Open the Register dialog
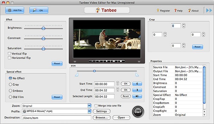This screenshot has height=124, width=214. pyautogui.click(x=163, y=11)
